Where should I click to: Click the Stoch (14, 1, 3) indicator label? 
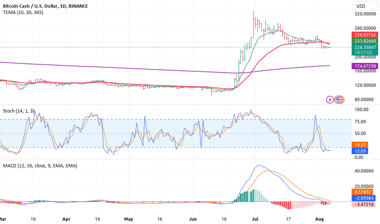(x=18, y=111)
